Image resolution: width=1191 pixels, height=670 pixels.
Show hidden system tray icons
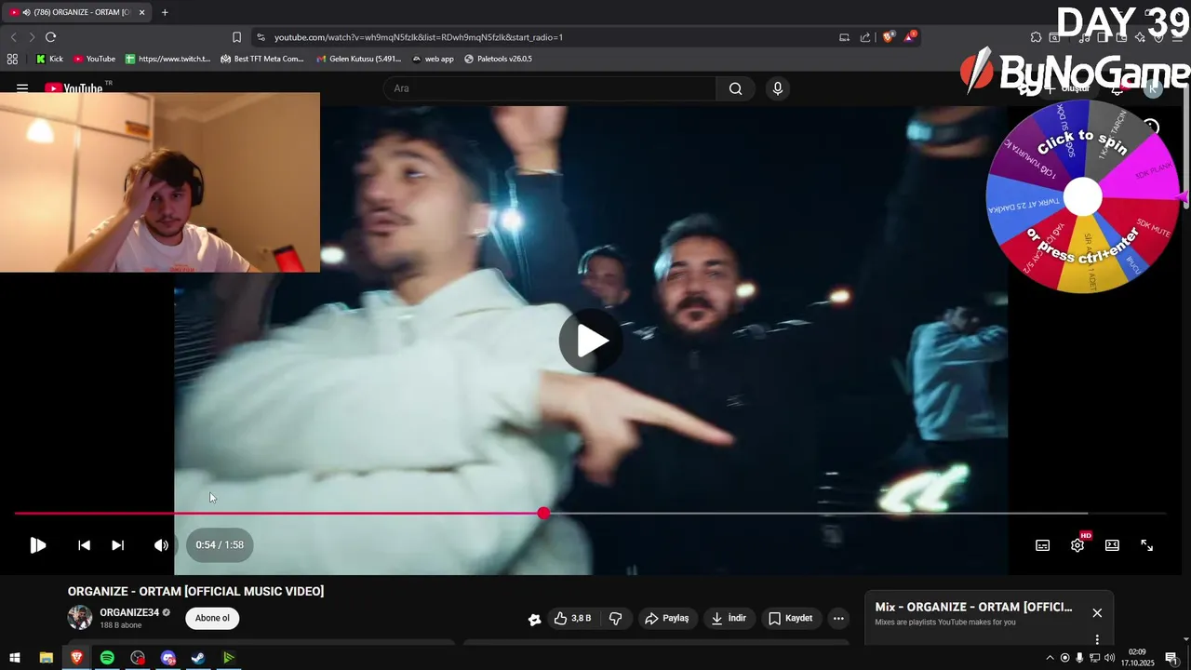[1050, 658]
